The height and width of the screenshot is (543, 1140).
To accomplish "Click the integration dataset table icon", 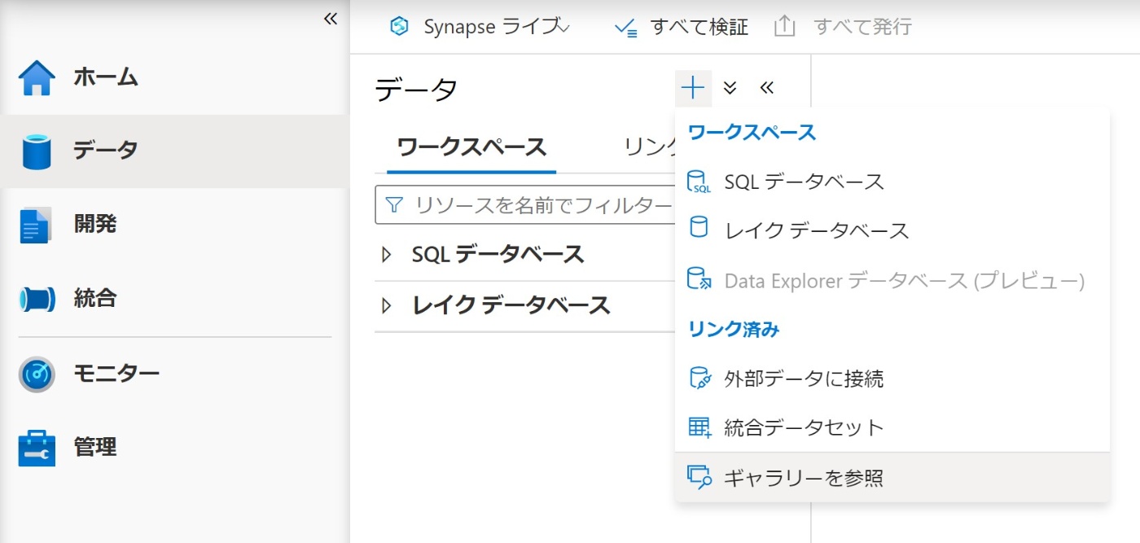I will tap(699, 427).
